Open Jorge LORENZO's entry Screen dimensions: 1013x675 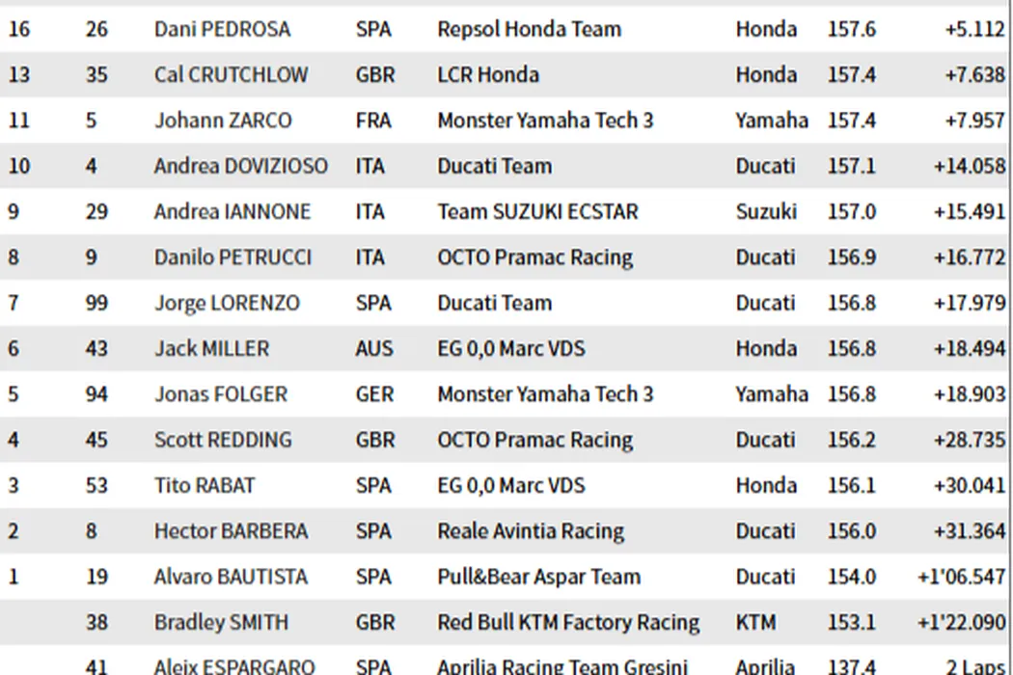coord(227,303)
